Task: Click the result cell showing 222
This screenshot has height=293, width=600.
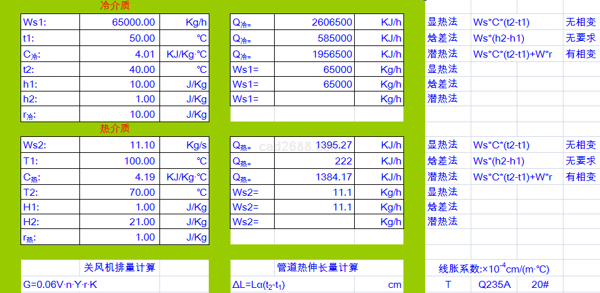Action: point(314,161)
